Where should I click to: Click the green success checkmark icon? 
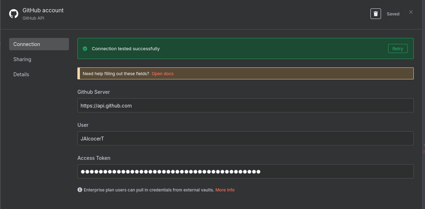coord(85,48)
